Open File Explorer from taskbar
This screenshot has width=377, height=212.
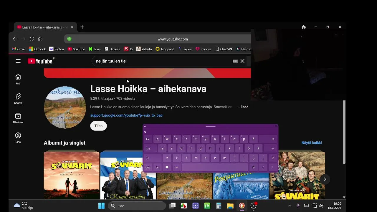click(230, 206)
